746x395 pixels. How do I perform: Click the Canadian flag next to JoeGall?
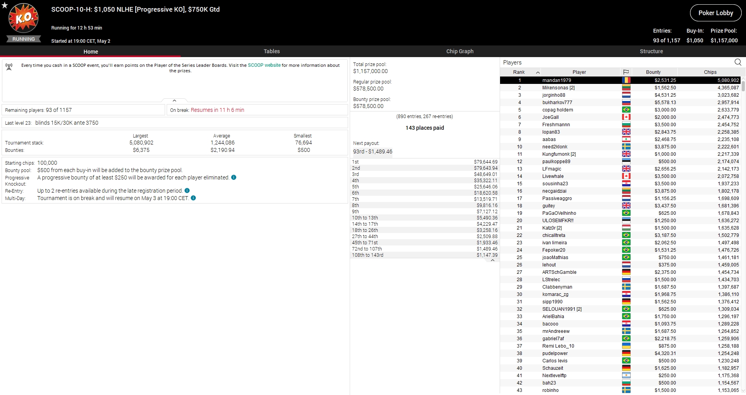626,117
